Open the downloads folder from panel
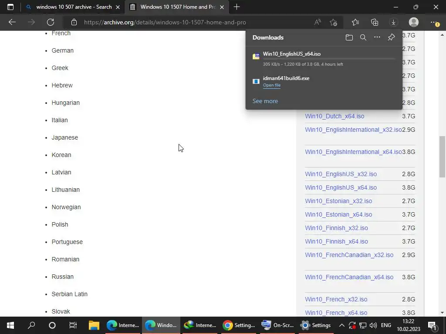 pyautogui.click(x=349, y=37)
